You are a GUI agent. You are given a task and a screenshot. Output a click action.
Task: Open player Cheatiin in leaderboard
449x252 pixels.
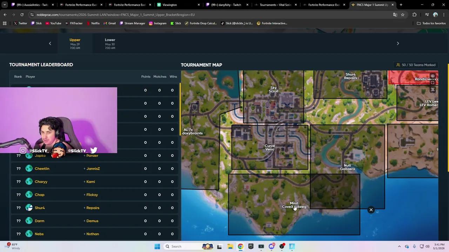[x=42, y=169]
